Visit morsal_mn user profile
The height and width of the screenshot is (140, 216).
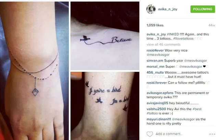pos(156,67)
